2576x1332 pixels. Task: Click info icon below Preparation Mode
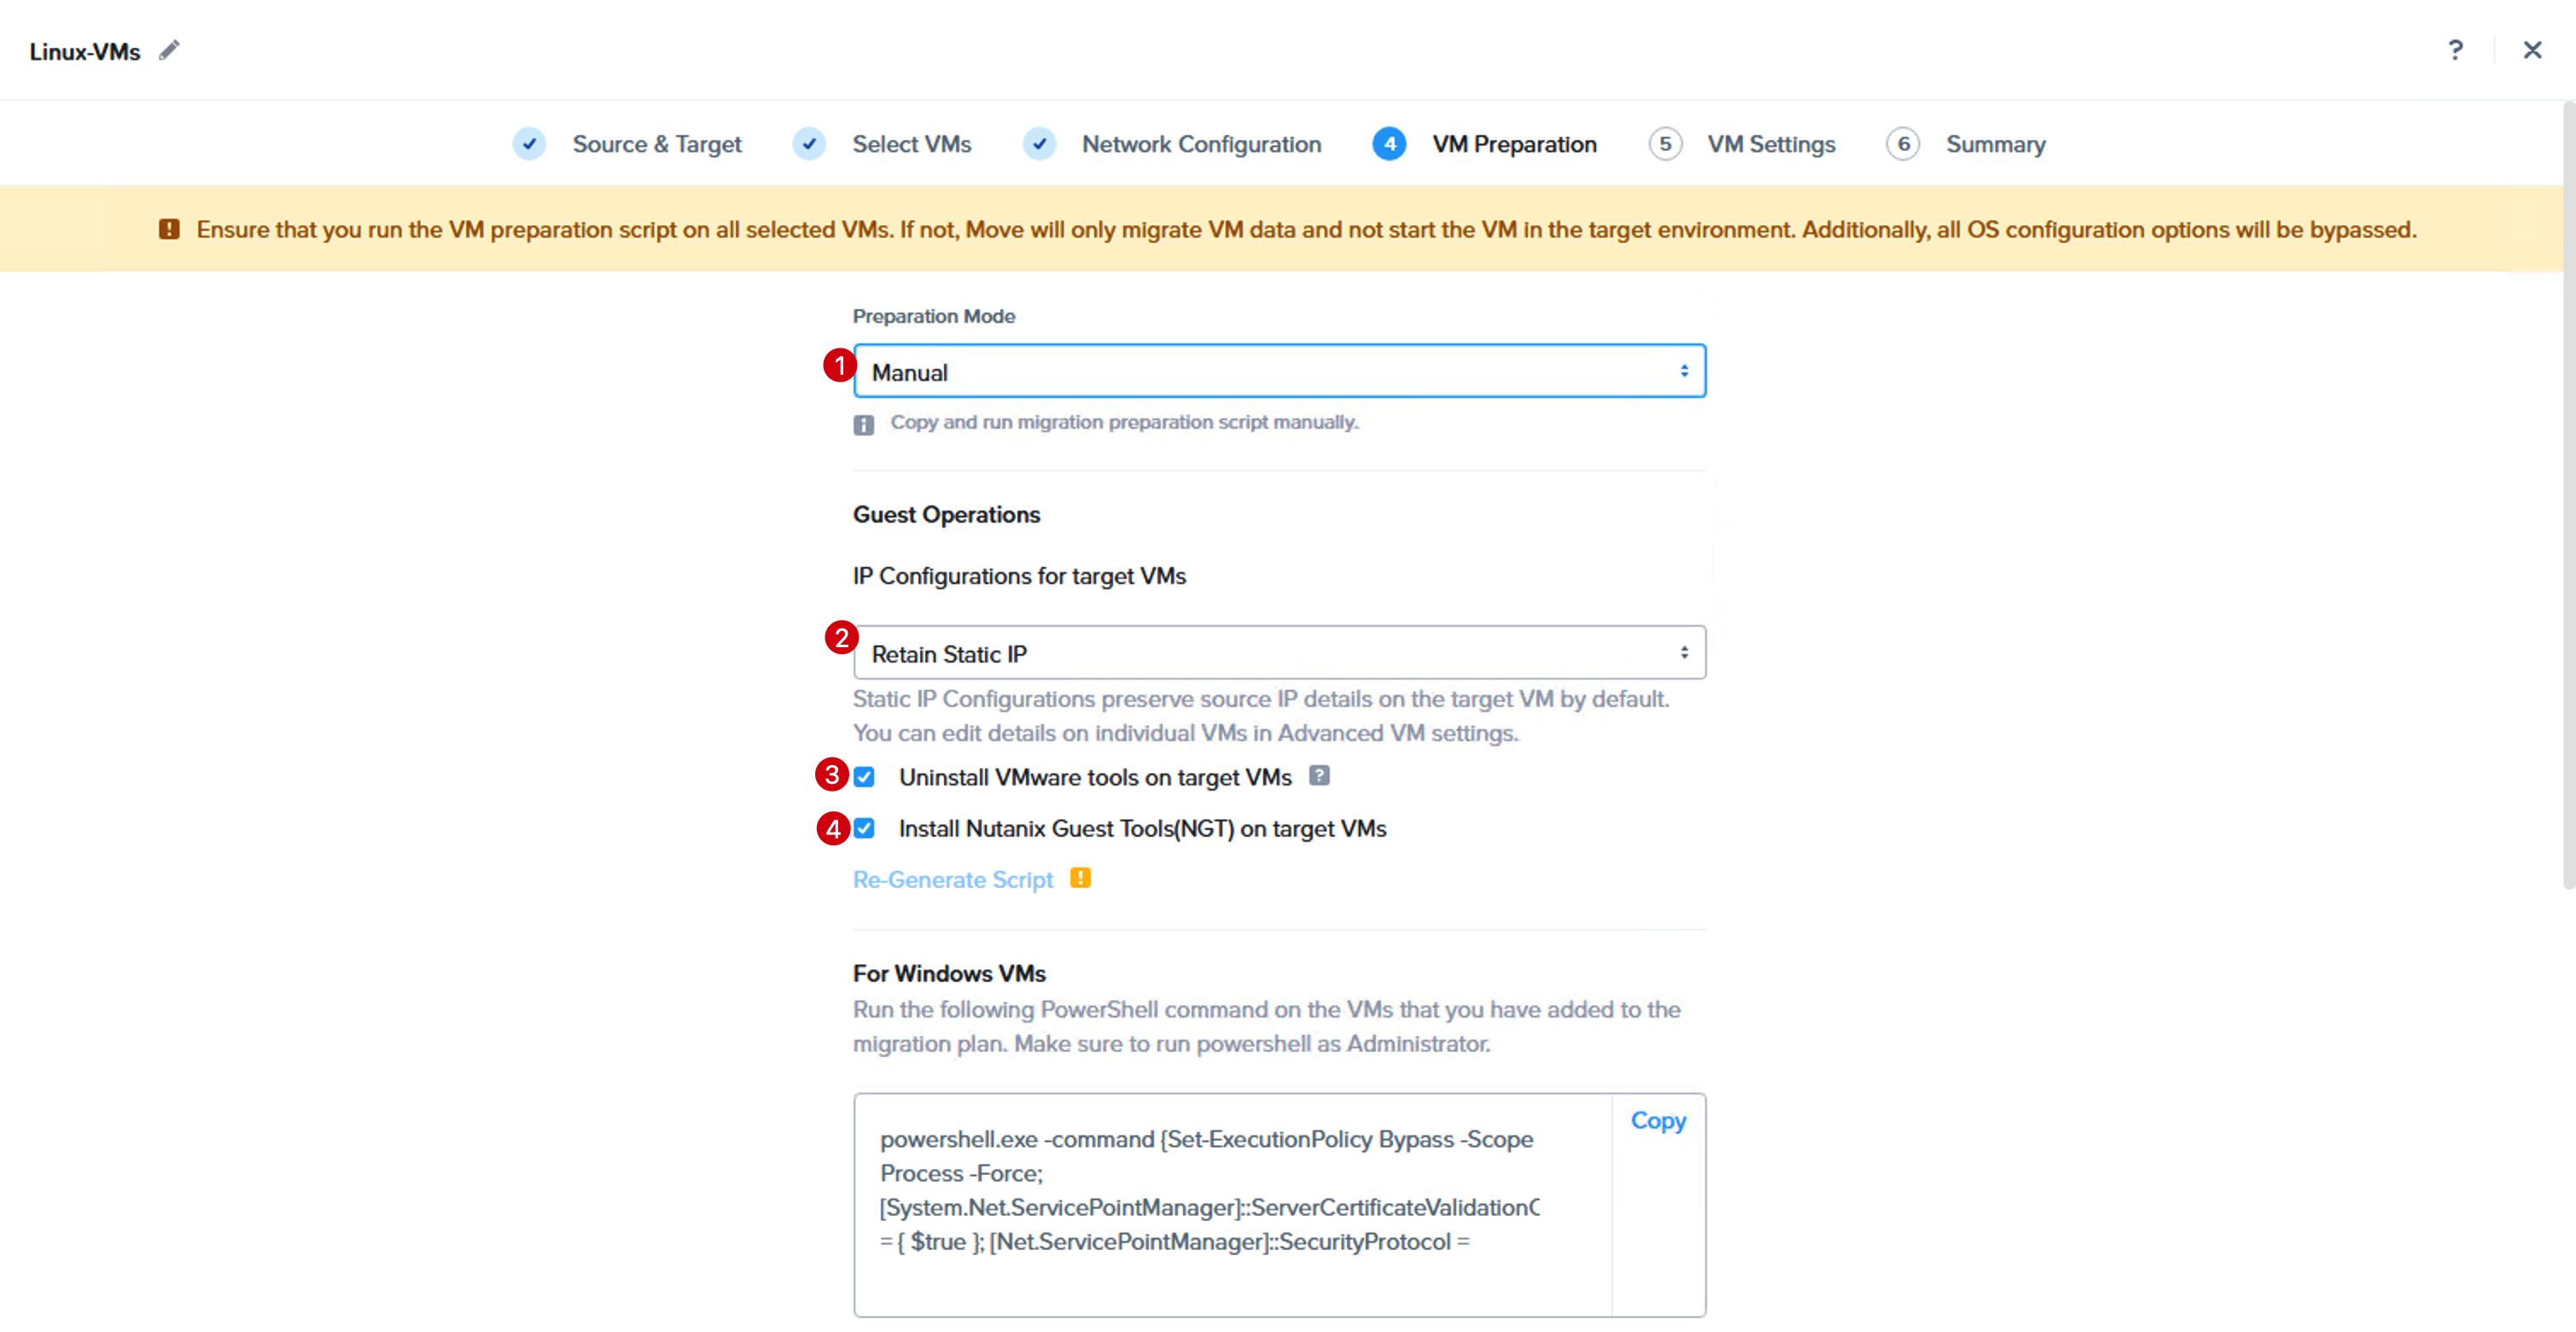864,425
